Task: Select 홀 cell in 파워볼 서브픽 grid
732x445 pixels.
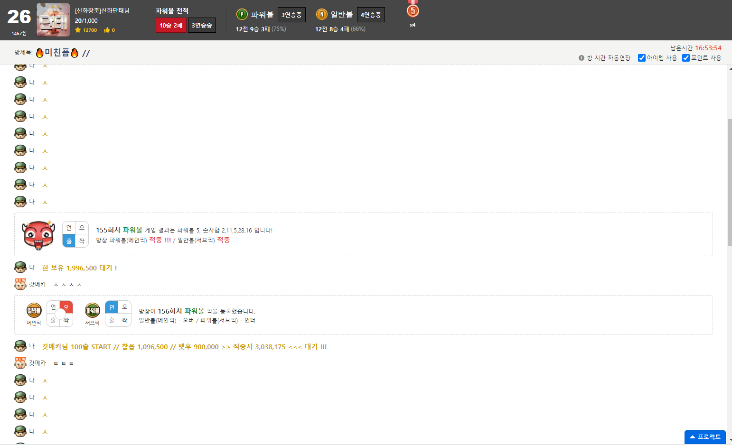Action: [112, 320]
